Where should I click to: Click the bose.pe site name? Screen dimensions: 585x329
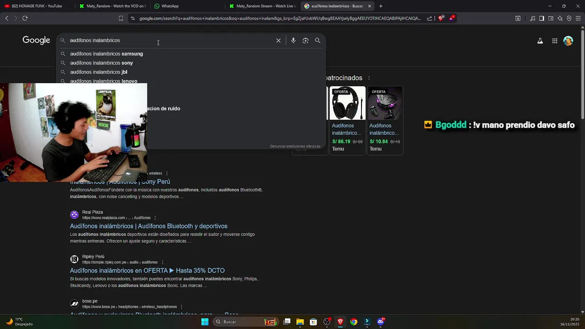[90, 302]
